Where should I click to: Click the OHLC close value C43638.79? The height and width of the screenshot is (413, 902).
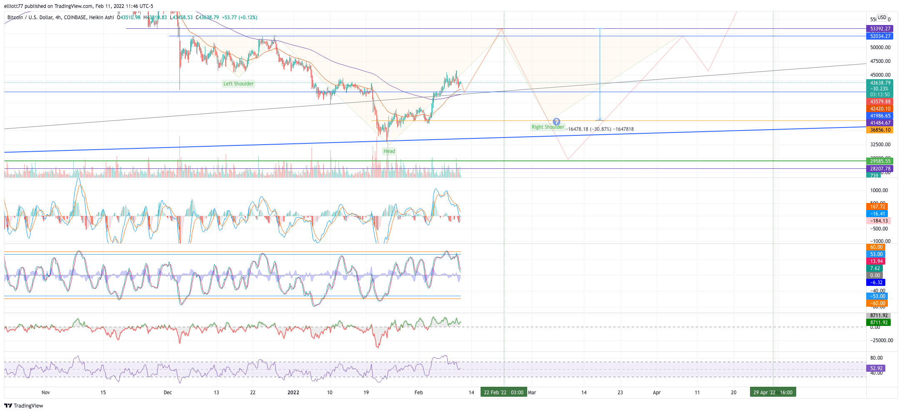(207, 18)
